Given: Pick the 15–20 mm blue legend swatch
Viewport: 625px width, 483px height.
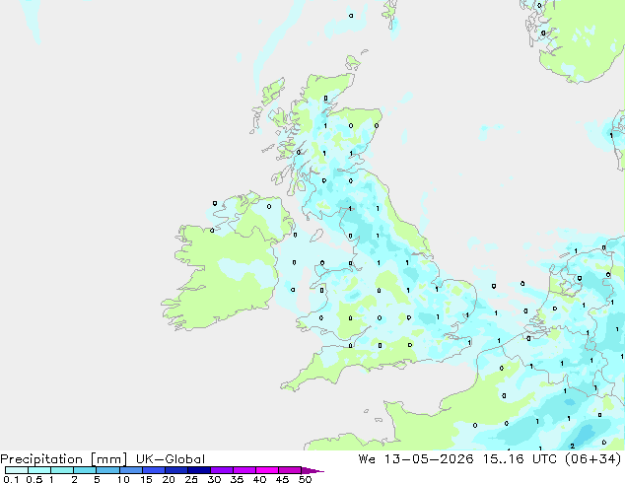Looking at the screenshot, I should pos(154,470).
